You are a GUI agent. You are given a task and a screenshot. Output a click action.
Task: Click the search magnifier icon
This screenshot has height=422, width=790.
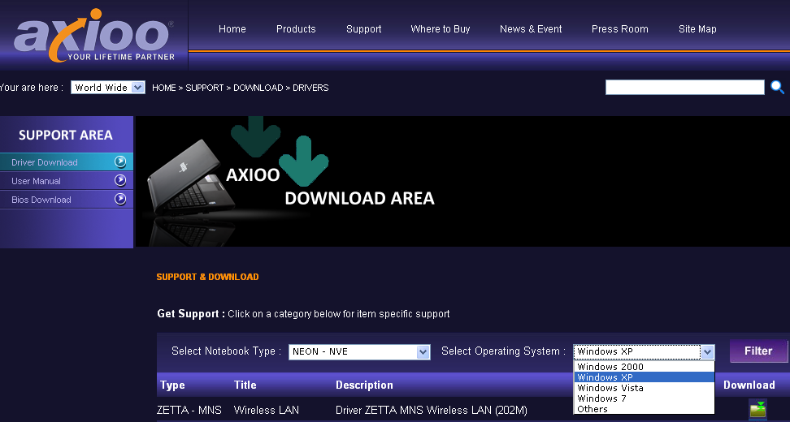point(777,87)
